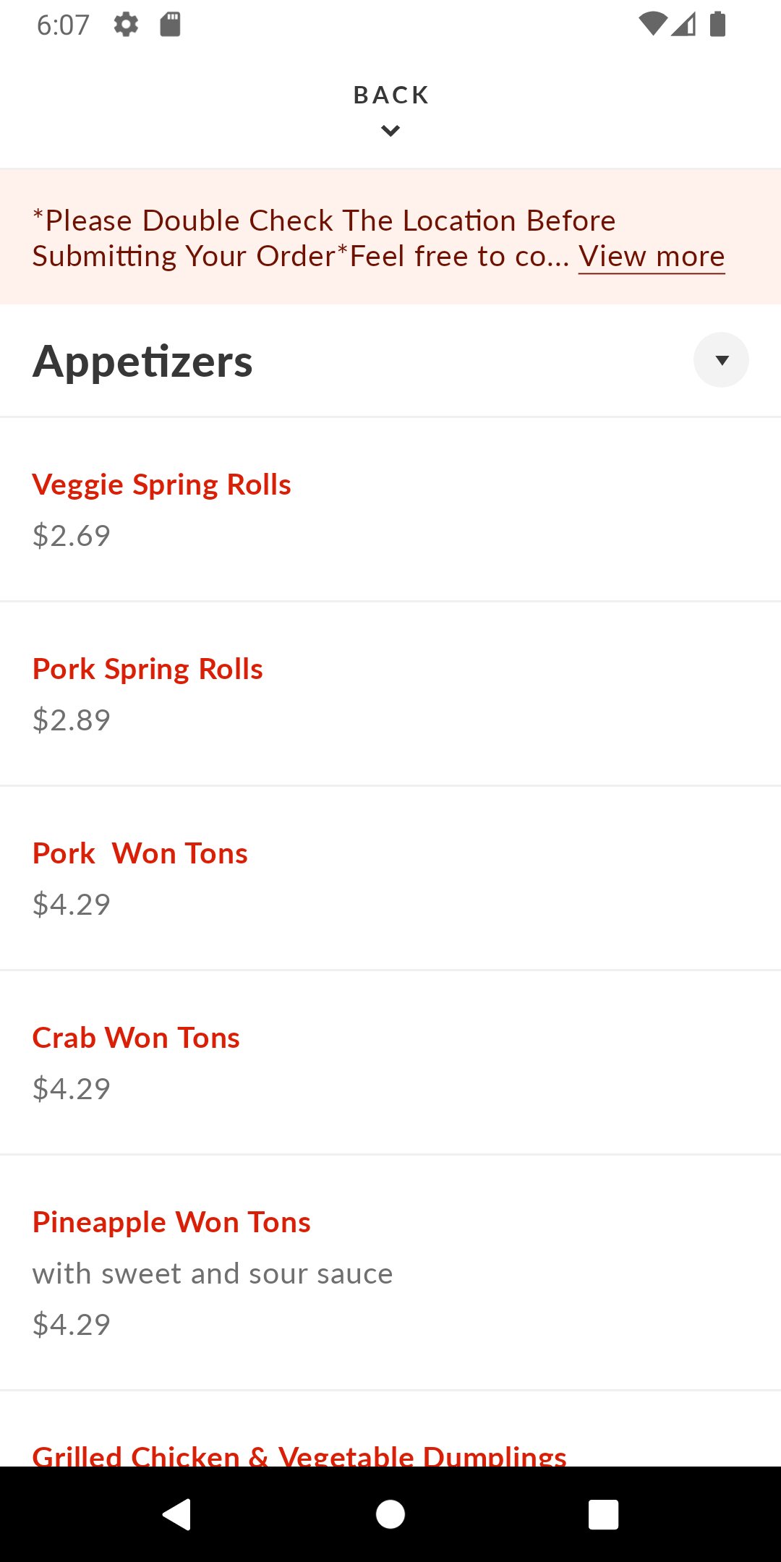Expand the Appetizers category dropdown
Image resolution: width=781 pixels, height=1562 pixels.
click(721, 360)
